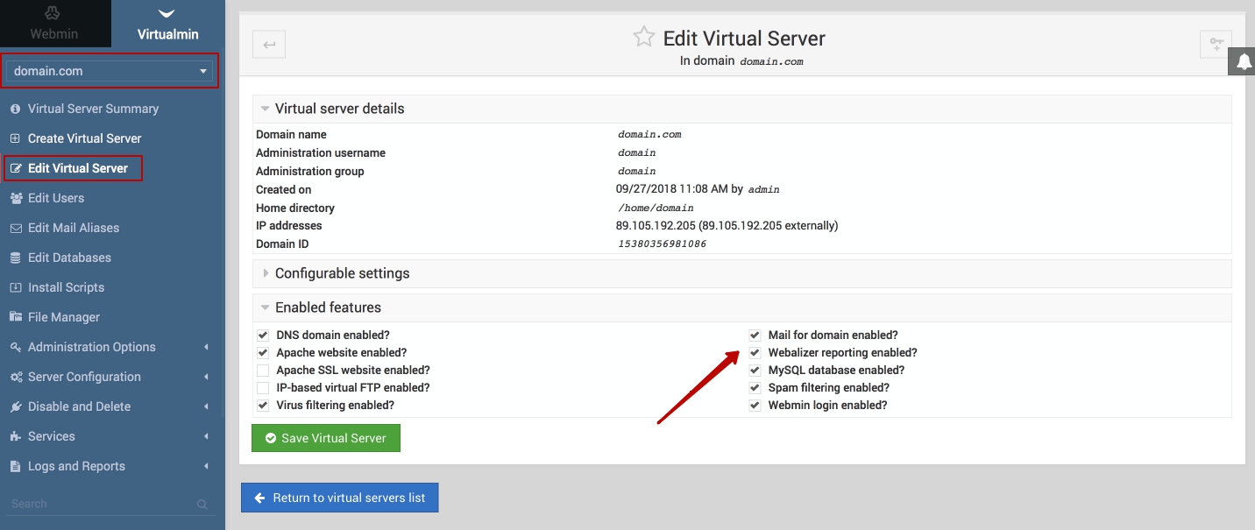Click the back arrow button in header
1255x530 pixels.
(269, 45)
